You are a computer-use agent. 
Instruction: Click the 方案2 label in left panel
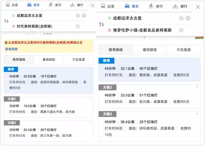(12, 99)
